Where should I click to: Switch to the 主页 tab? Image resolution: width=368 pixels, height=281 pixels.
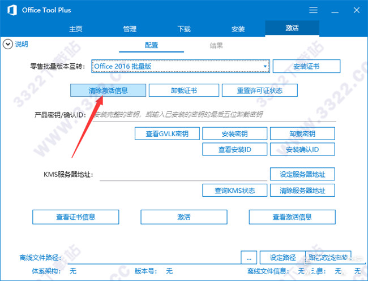pos(75,29)
